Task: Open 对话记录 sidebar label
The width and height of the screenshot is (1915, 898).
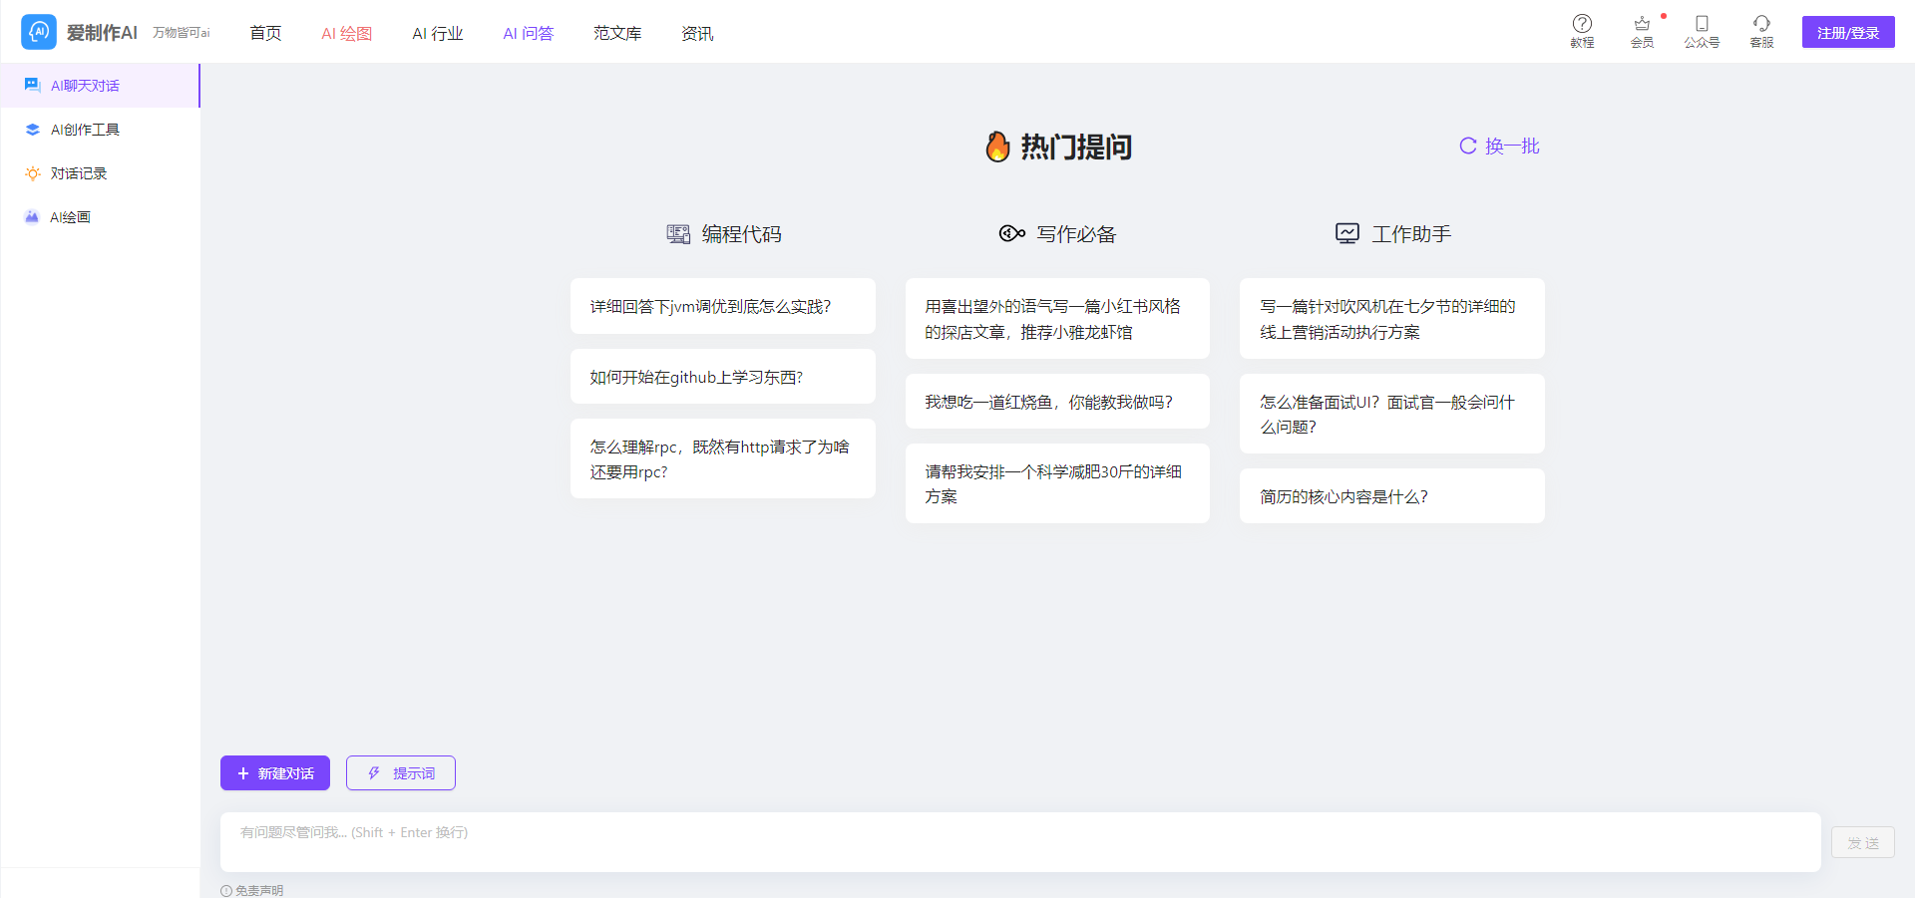Action: [x=79, y=173]
